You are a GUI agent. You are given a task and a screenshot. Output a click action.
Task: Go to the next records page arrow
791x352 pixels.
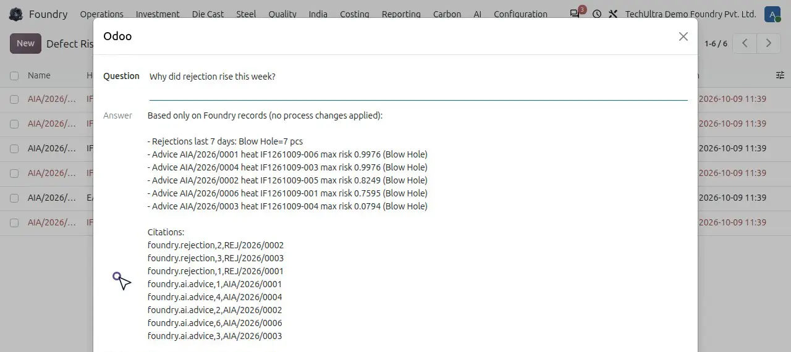[769, 43]
